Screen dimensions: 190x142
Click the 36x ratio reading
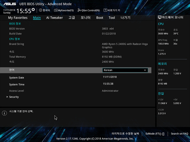[175, 44]
